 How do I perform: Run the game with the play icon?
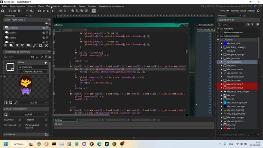(44, 11)
